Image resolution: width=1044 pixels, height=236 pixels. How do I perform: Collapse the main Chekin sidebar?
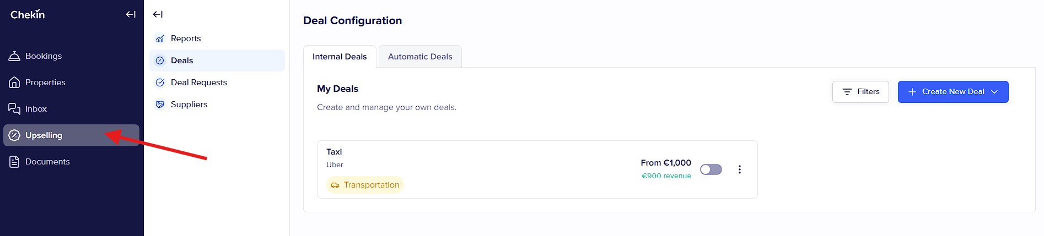click(x=131, y=14)
